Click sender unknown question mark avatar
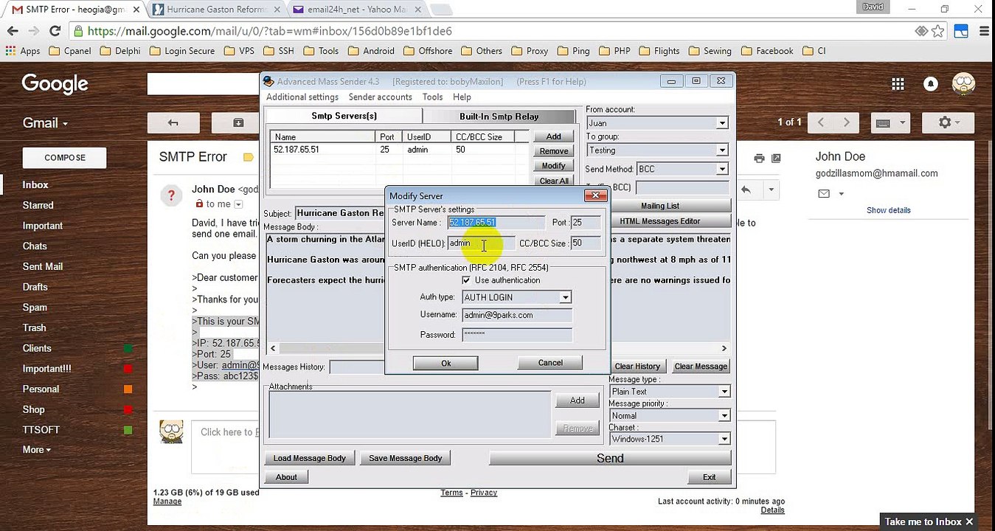The height and width of the screenshot is (531, 995). click(171, 195)
